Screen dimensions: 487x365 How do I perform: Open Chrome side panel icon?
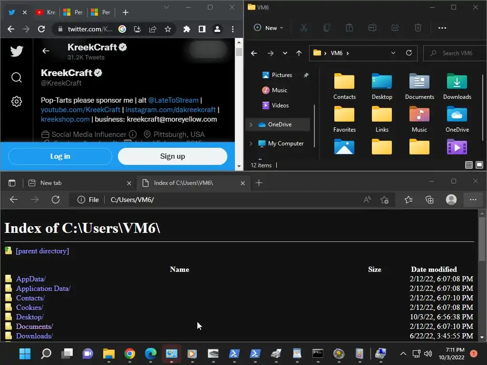202,29
